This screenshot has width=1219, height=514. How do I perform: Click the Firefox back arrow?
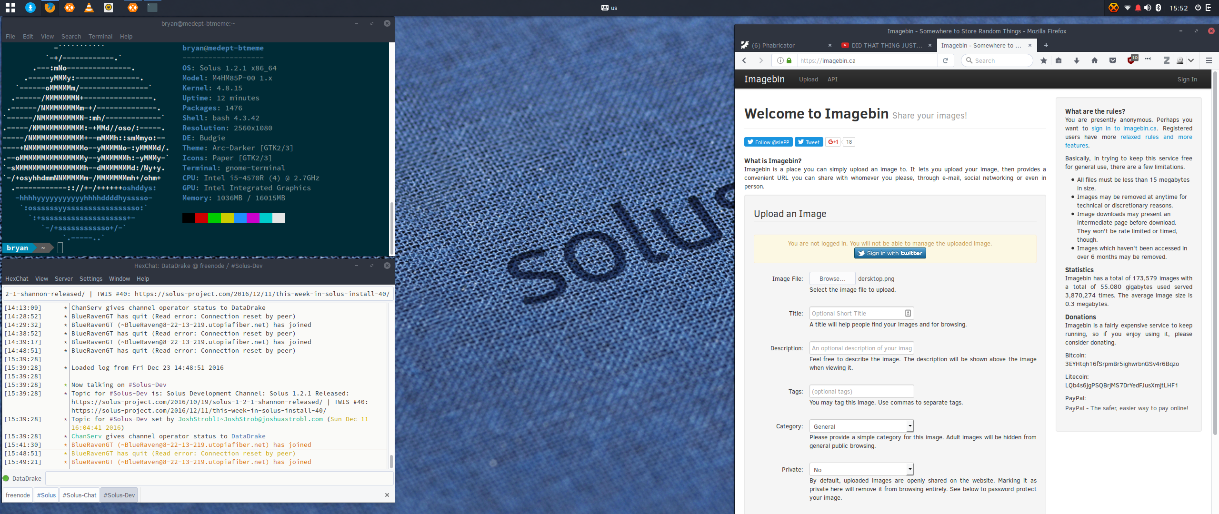coord(745,60)
